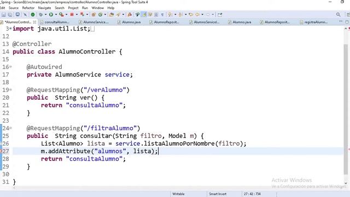350x197 pixels.
Task: Open the Debug configurations dropdown arrow
Action: [x=45, y=15]
